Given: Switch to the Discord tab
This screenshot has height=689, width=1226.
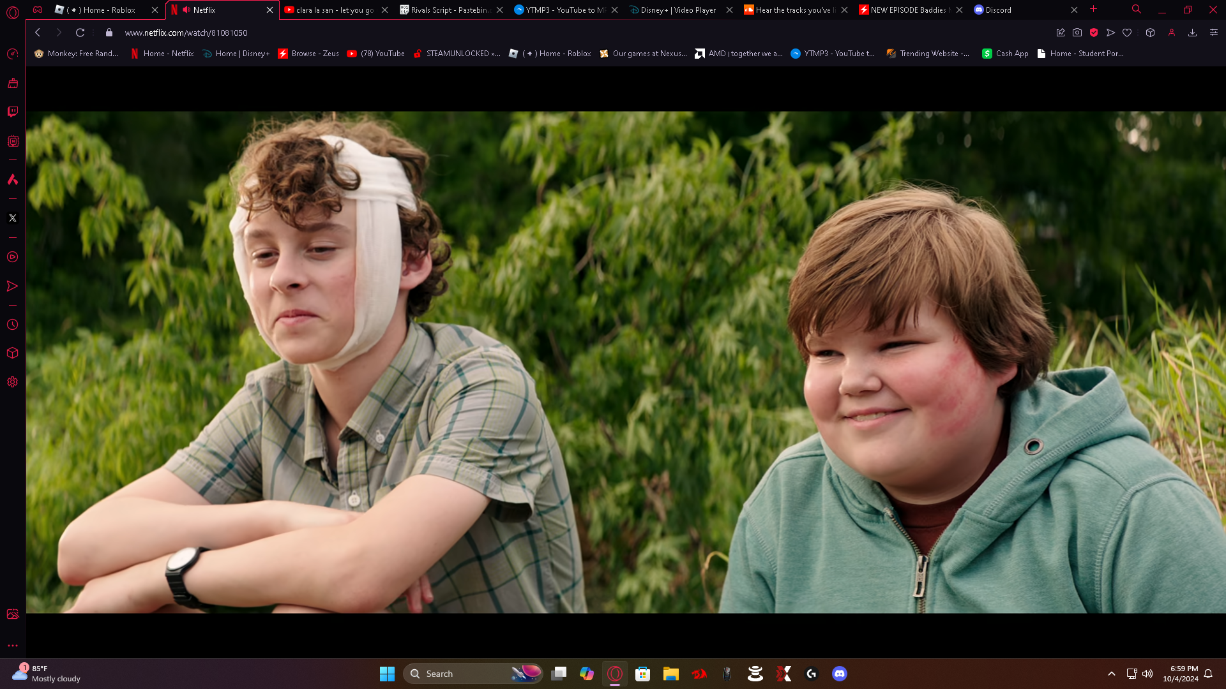Looking at the screenshot, I should [x=1026, y=10].
